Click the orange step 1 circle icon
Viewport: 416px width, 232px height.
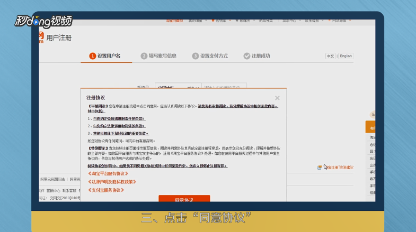[x=92, y=56]
